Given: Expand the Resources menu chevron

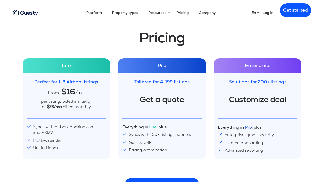Looking at the screenshot, I should pos(169,13).
